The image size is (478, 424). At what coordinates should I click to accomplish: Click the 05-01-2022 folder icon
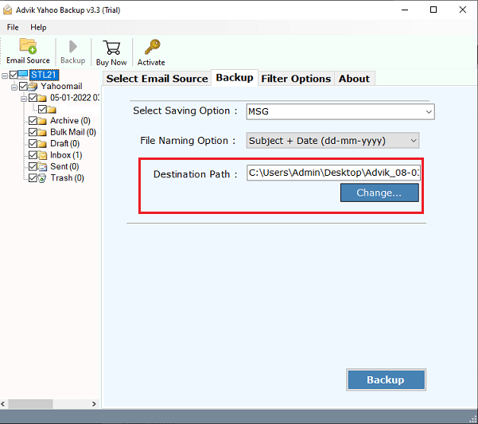[x=42, y=98]
